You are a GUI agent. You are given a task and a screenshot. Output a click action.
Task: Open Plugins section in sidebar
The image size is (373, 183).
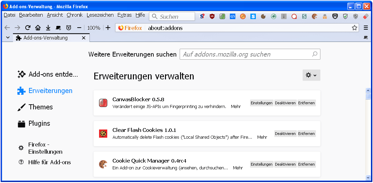pos(34,123)
